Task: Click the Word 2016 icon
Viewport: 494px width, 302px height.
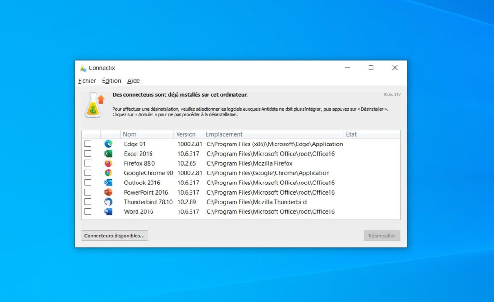Action: click(109, 211)
